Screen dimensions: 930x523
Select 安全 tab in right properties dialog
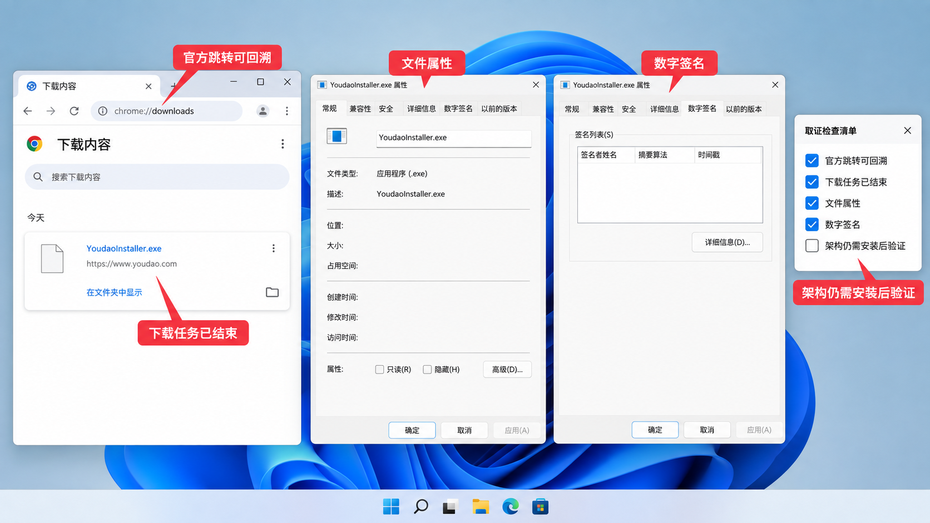pyautogui.click(x=629, y=109)
